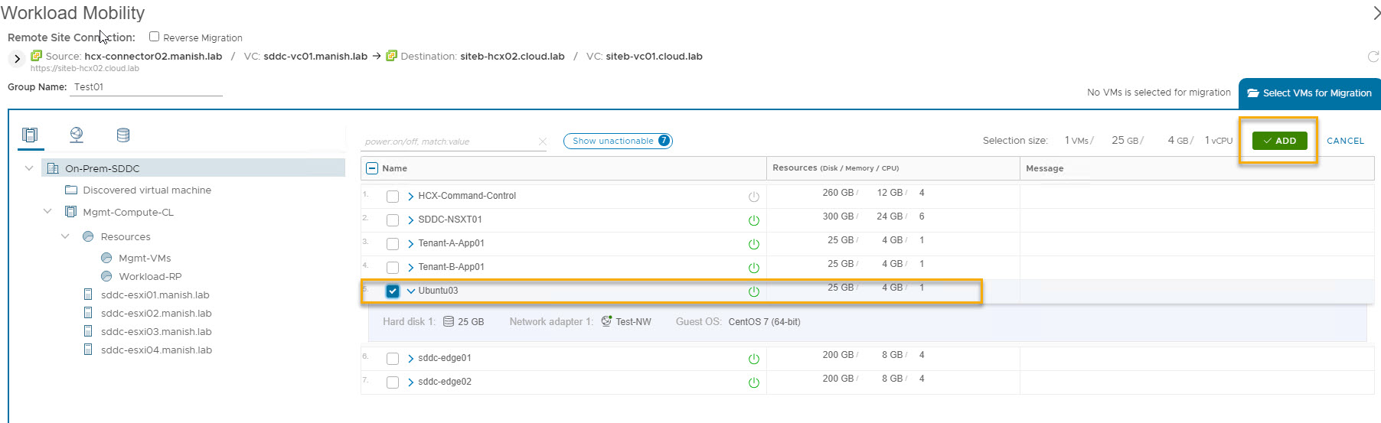Click power icon of HCX-Command-Control row
Viewport: 1381px width, 423px height.
[x=753, y=197]
